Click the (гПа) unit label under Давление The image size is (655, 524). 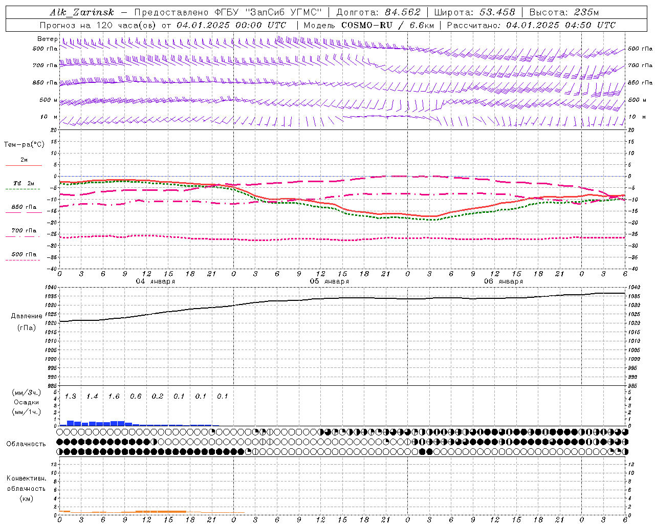point(27,328)
